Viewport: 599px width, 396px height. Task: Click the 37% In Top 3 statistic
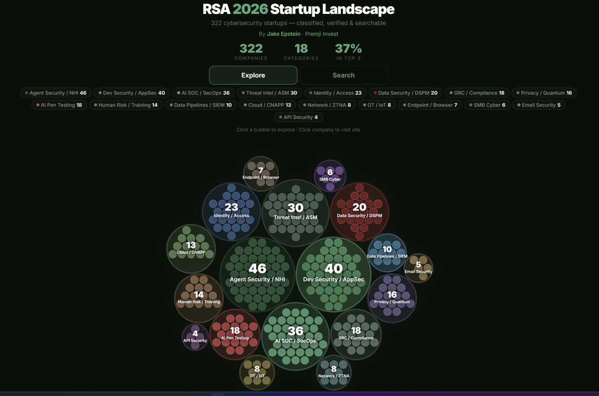tap(348, 52)
